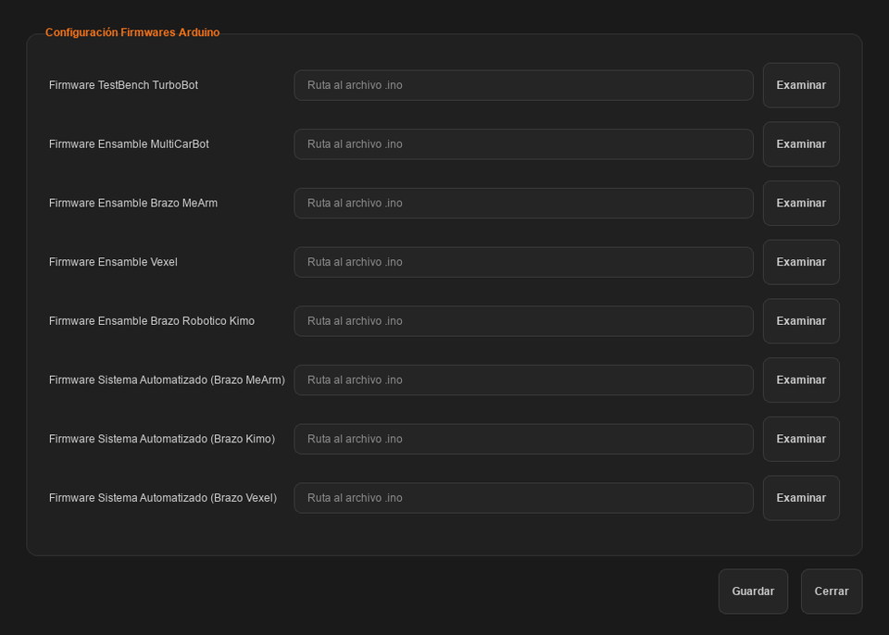The width and height of the screenshot is (889, 635).
Task: Close the dialog with Cerrar
Action: tap(832, 591)
